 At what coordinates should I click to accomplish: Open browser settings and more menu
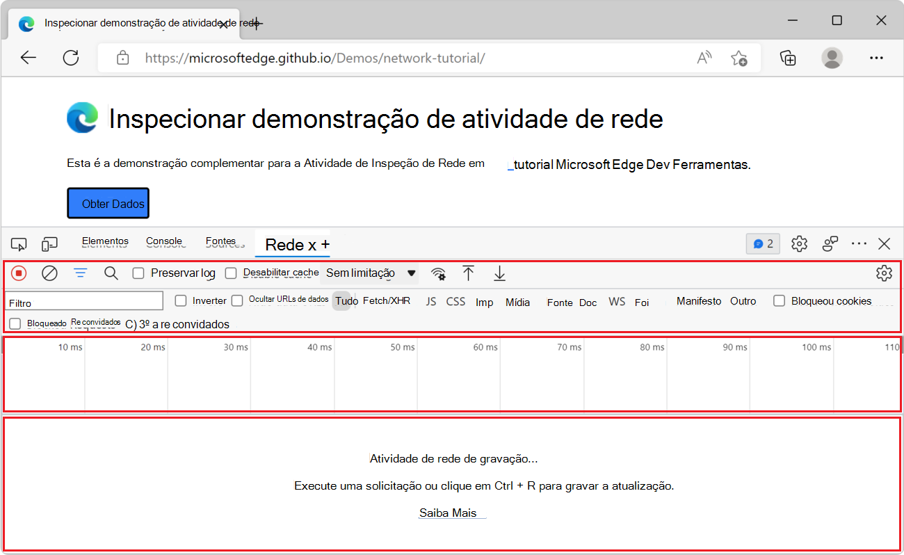coord(876,58)
